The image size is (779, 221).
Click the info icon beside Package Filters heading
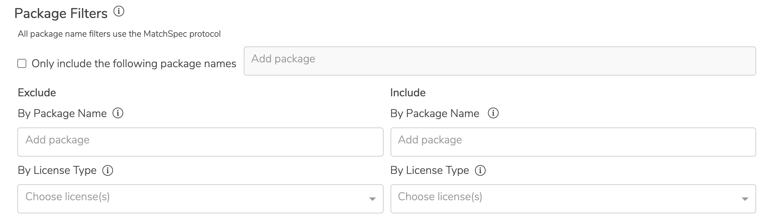click(x=119, y=12)
